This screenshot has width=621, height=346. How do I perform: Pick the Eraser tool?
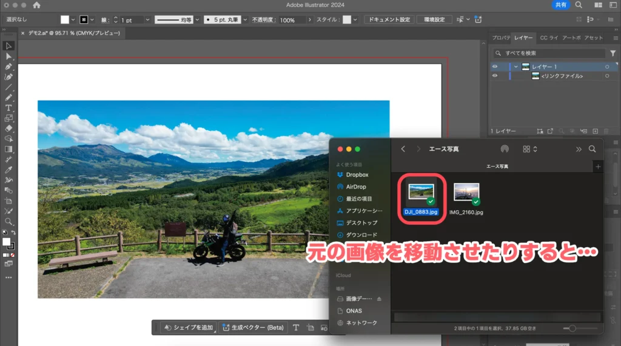[8, 128]
